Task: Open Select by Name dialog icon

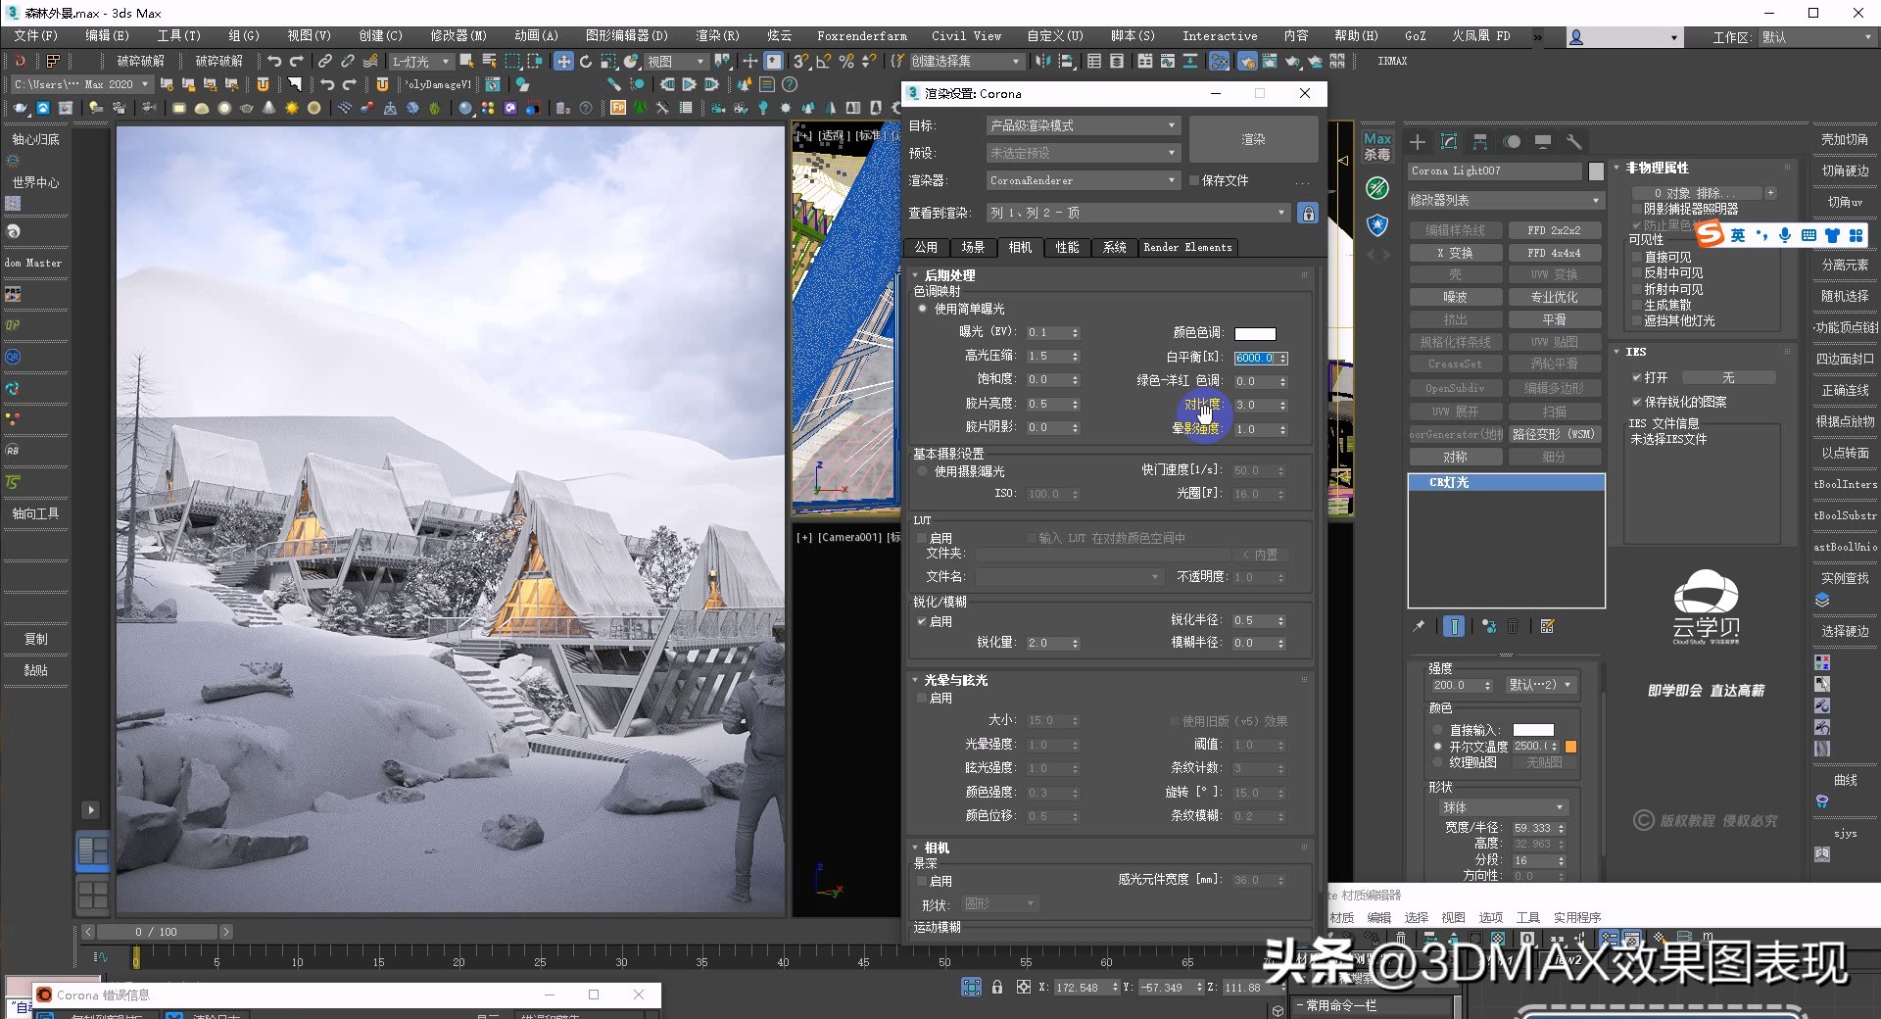Action: [x=487, y=61]
